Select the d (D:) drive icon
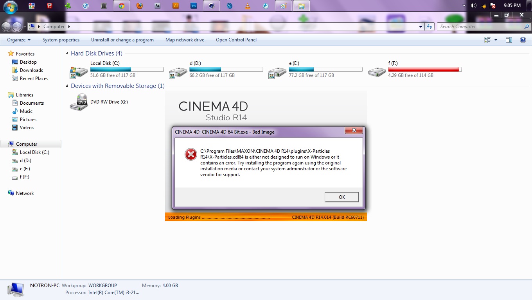 pos(178,72)
